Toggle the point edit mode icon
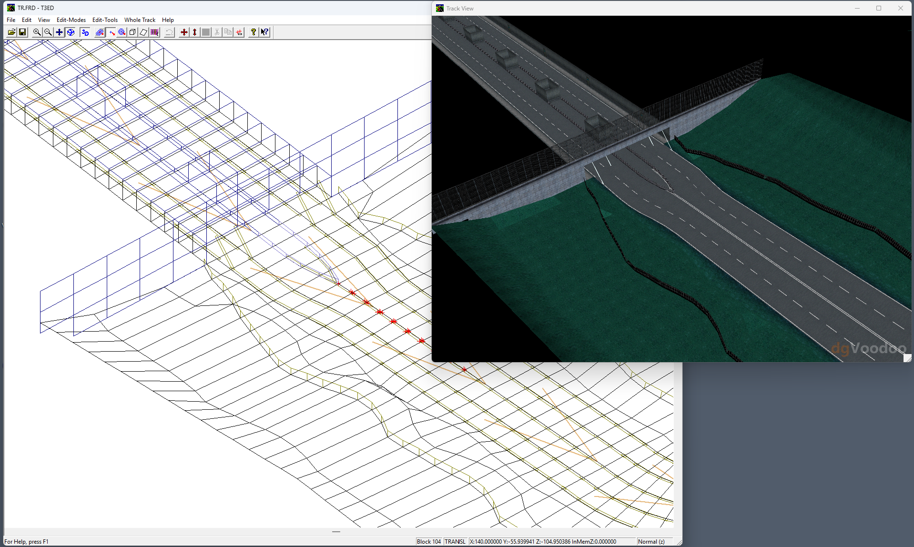The width and height of the screenshot is (914, 547). [112, 32]
